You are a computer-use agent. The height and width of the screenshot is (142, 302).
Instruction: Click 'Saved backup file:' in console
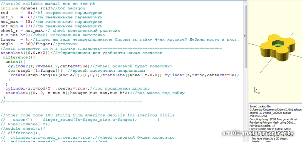click(260, 106)
